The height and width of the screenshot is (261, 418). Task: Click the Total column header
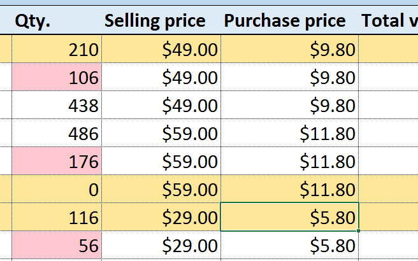point(389,20)
